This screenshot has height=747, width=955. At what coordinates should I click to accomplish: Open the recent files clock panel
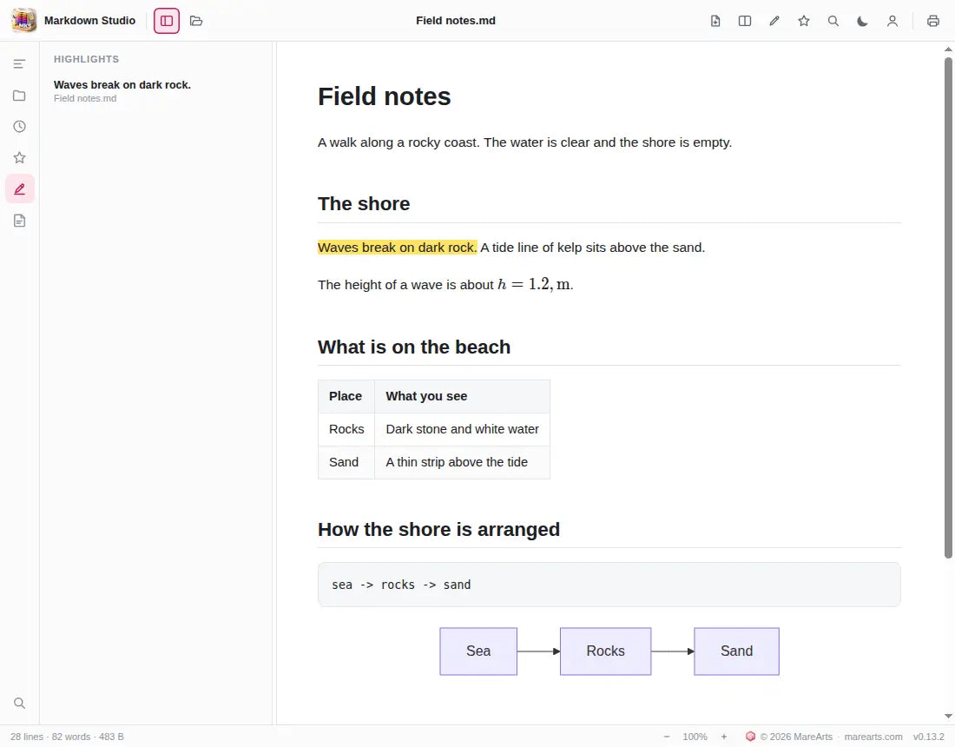tap(19, 126)
